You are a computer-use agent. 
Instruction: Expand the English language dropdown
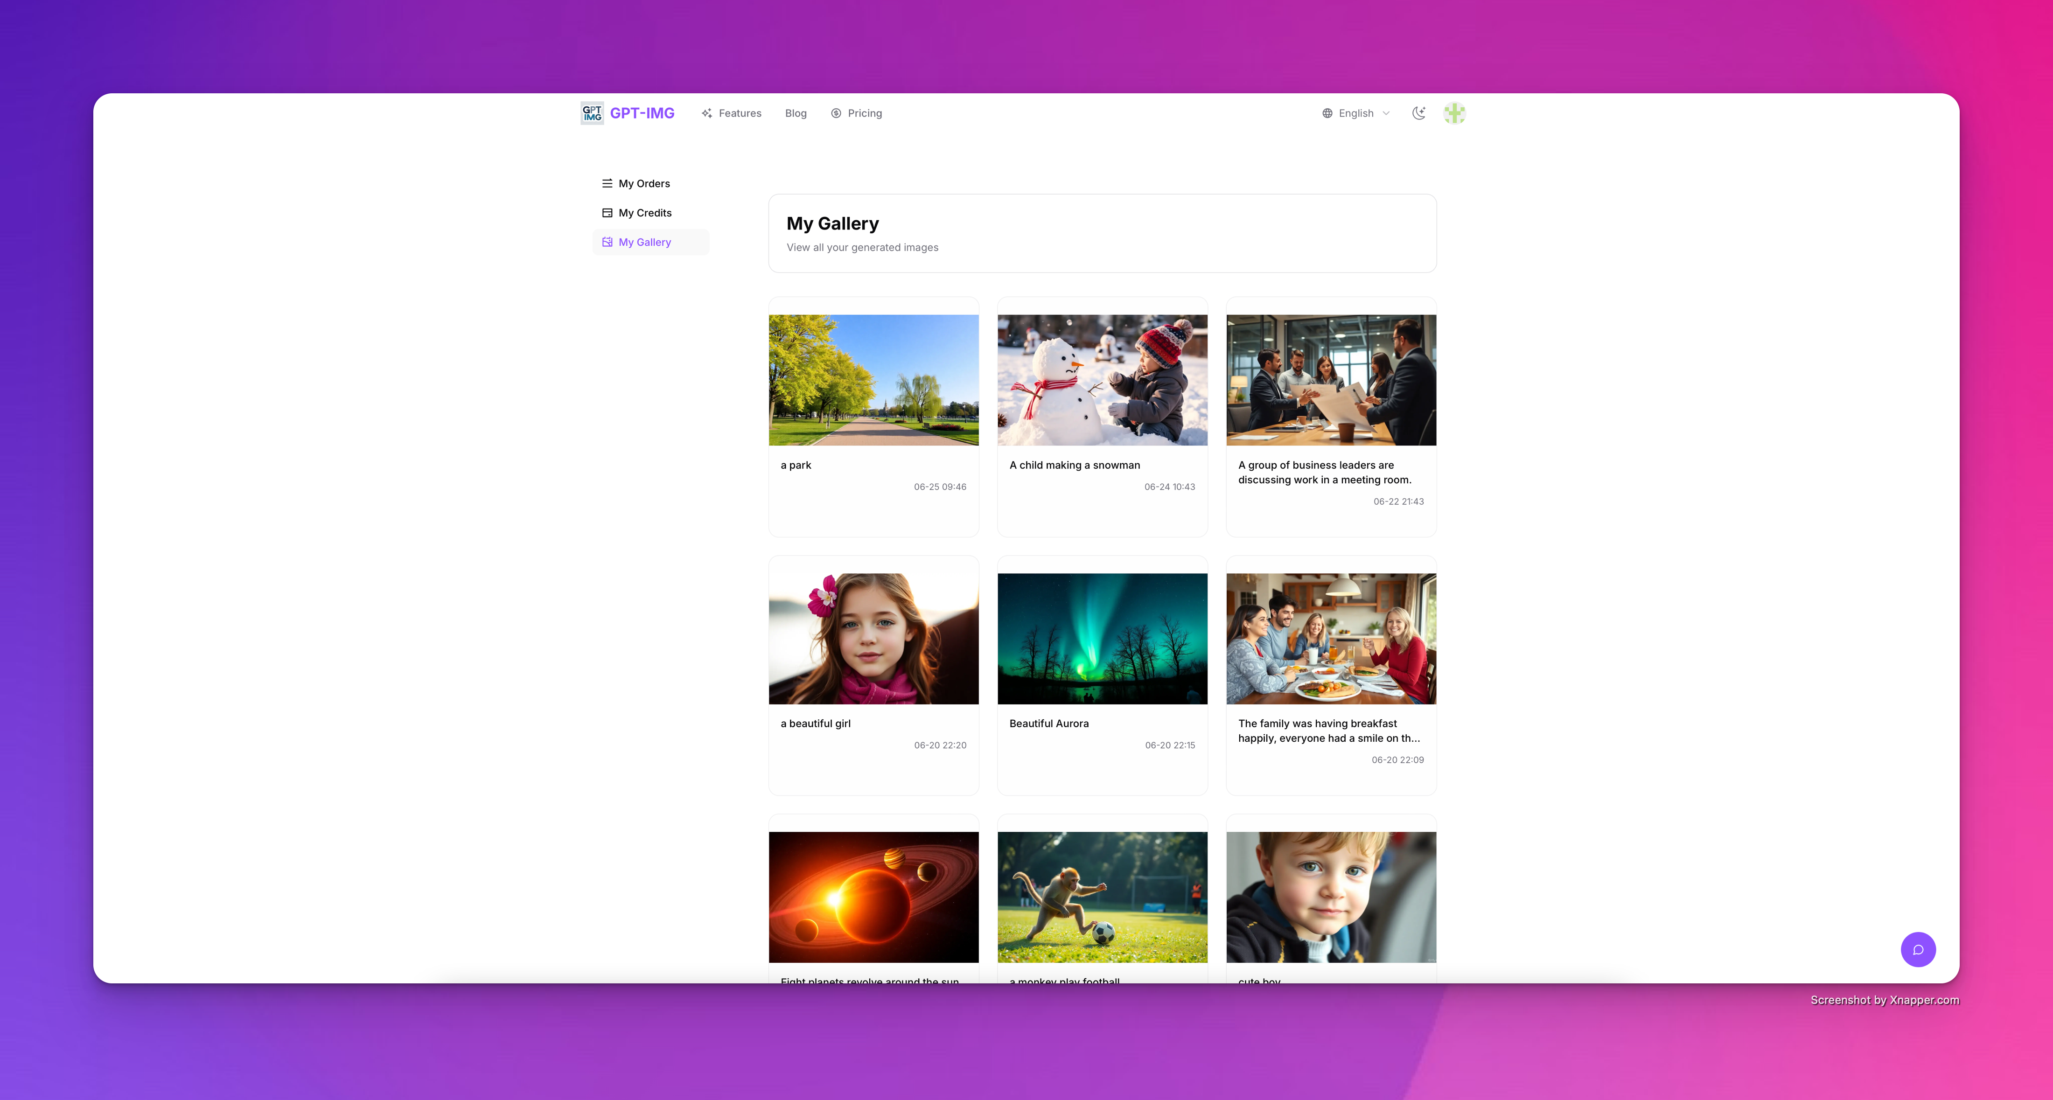pyautogui.click(x=1355, y=113)
